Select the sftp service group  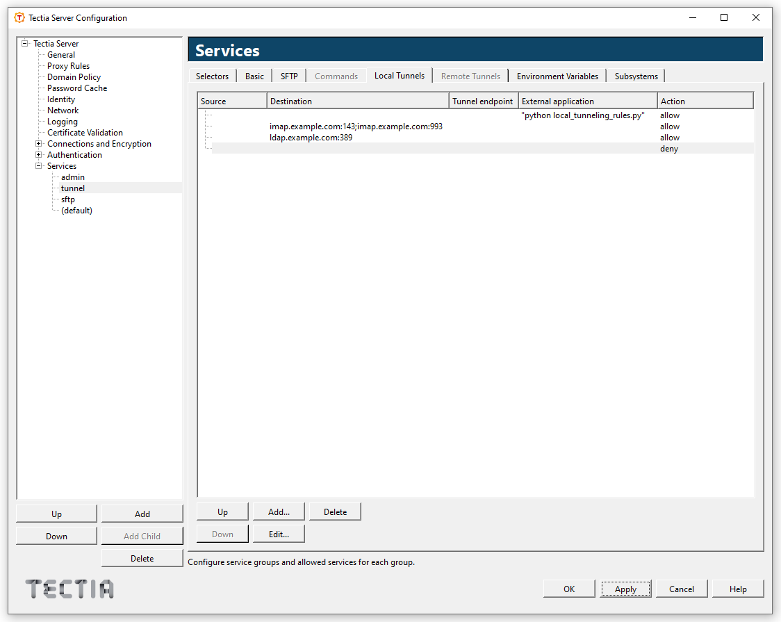67,199
